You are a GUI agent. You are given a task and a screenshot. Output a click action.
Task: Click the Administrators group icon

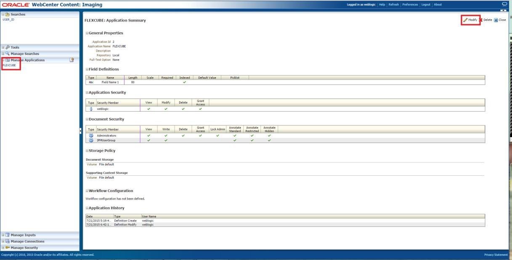point(91,135)
